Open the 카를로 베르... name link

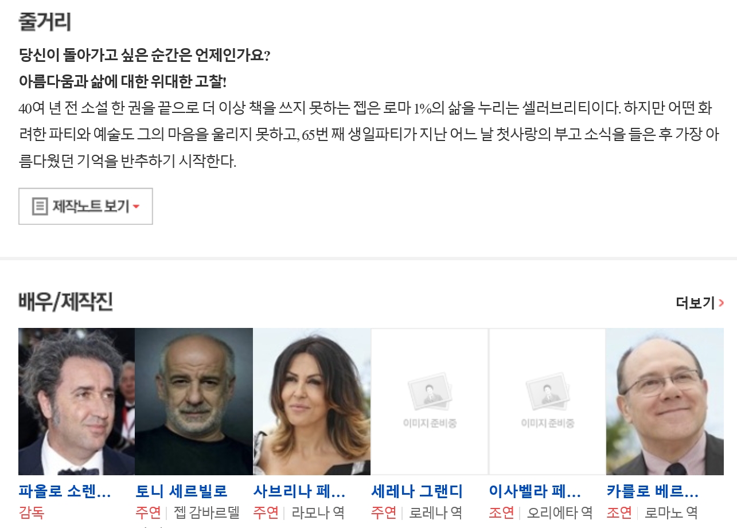click(x=653, y=491)
